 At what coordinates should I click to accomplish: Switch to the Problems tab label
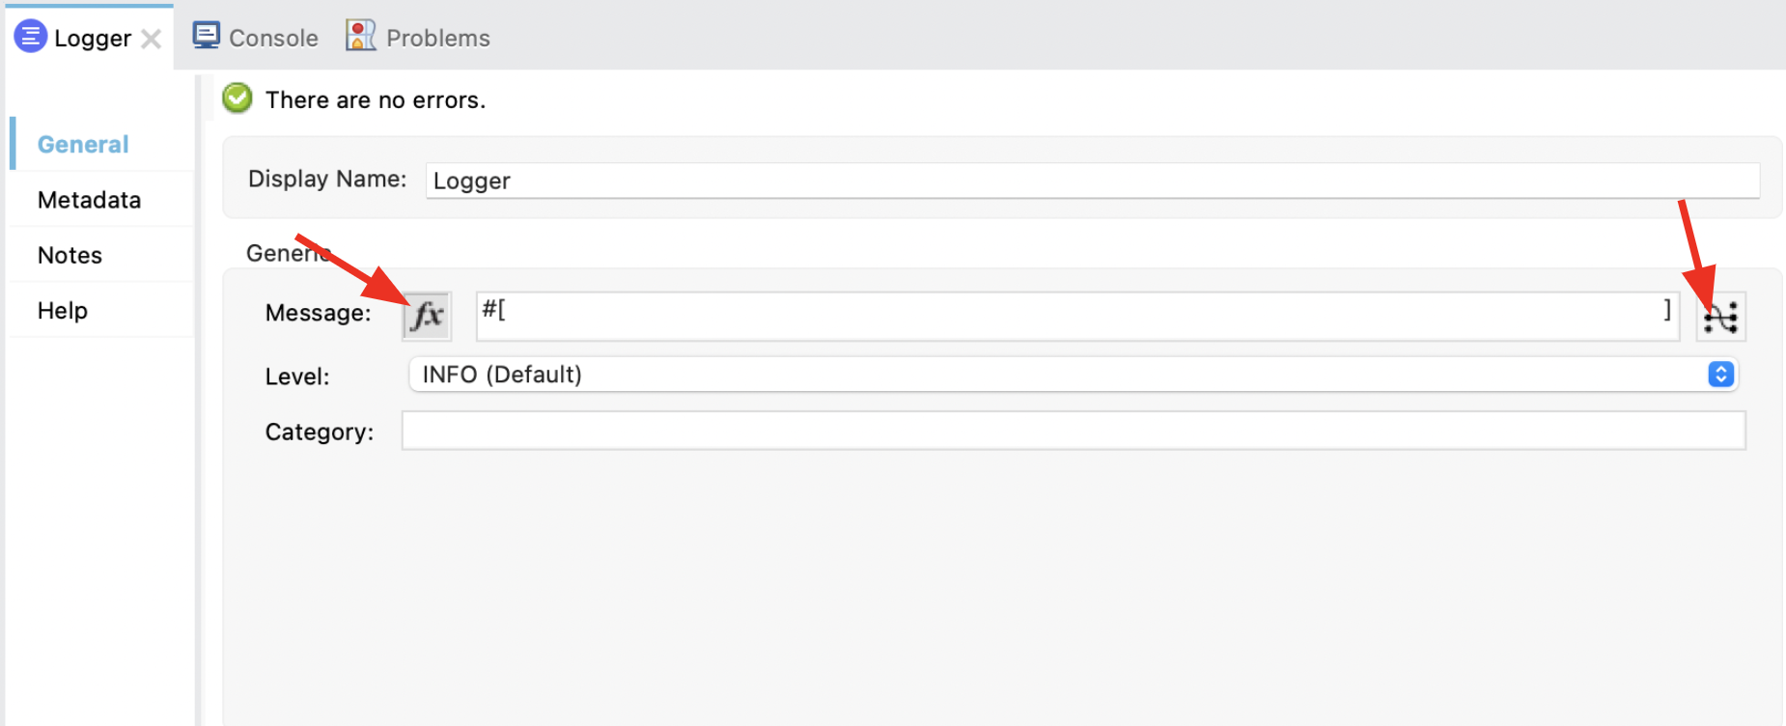click(x=437, y=38)
